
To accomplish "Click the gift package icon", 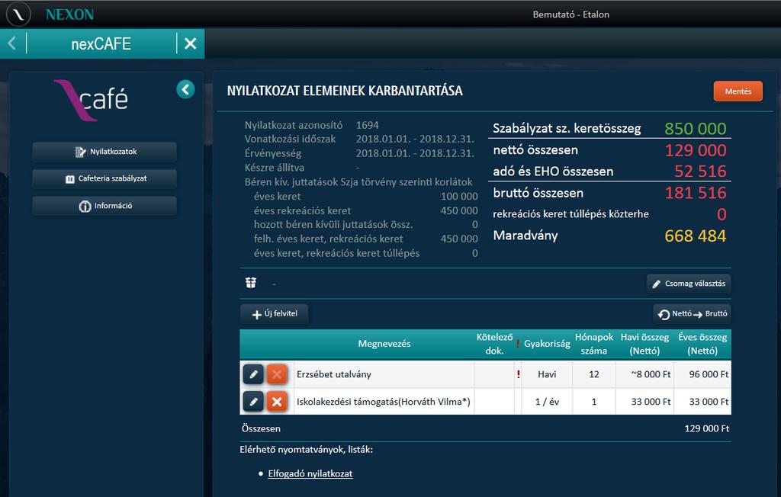I will [x=251, y=283].
